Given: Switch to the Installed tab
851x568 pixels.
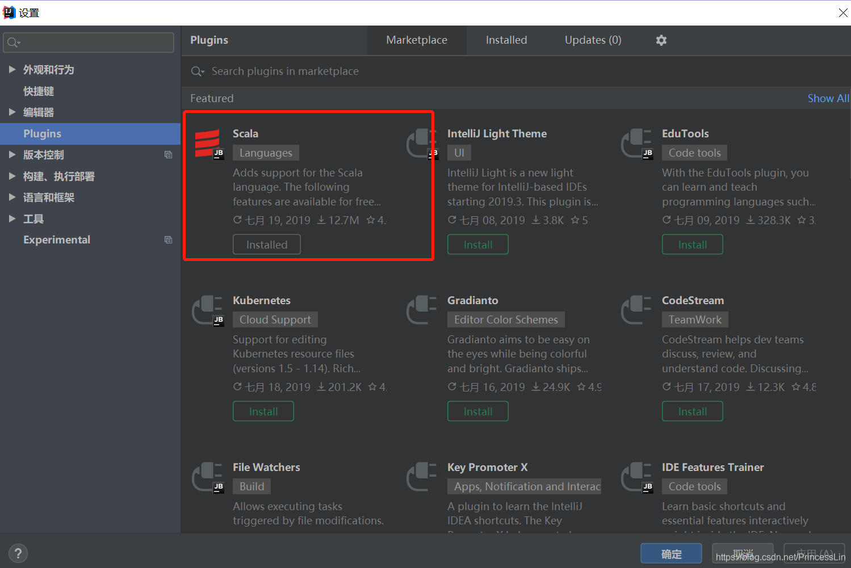Looking at the screenshot, I should click(x=506, y=40).
